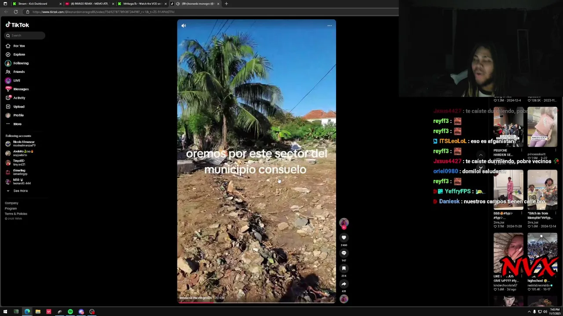Bookmark the video to favorites
This screenshot has height=316, width=563.
(344, 268)
